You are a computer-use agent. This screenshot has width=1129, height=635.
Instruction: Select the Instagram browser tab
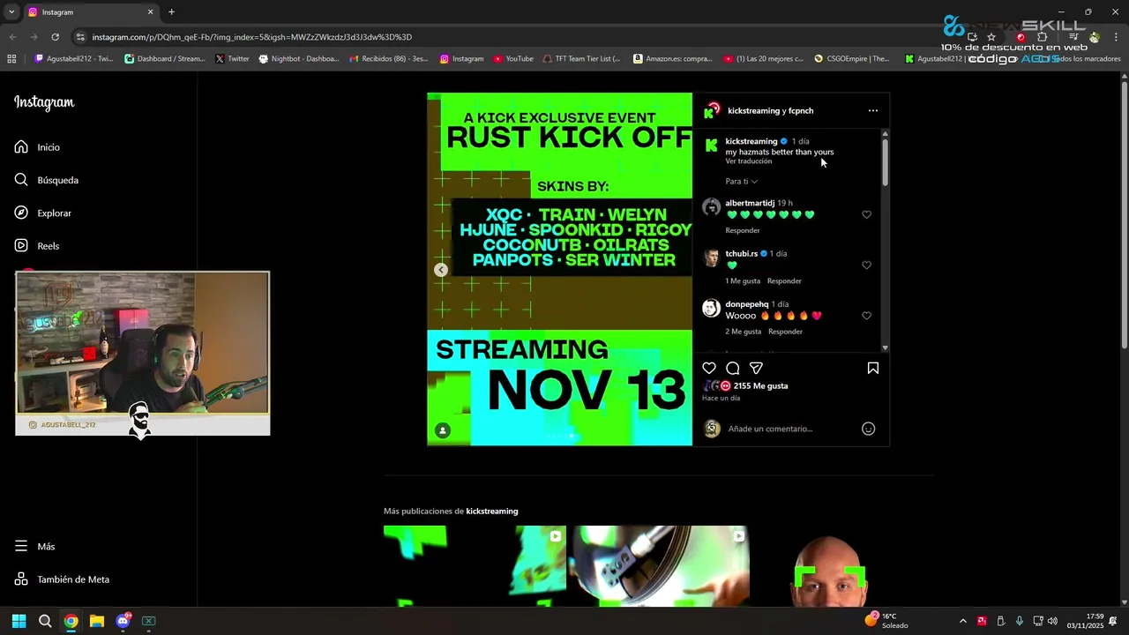click(x=89, y=11)
